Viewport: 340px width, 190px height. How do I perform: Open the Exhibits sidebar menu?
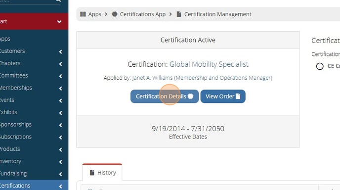(x=8, y=112)
